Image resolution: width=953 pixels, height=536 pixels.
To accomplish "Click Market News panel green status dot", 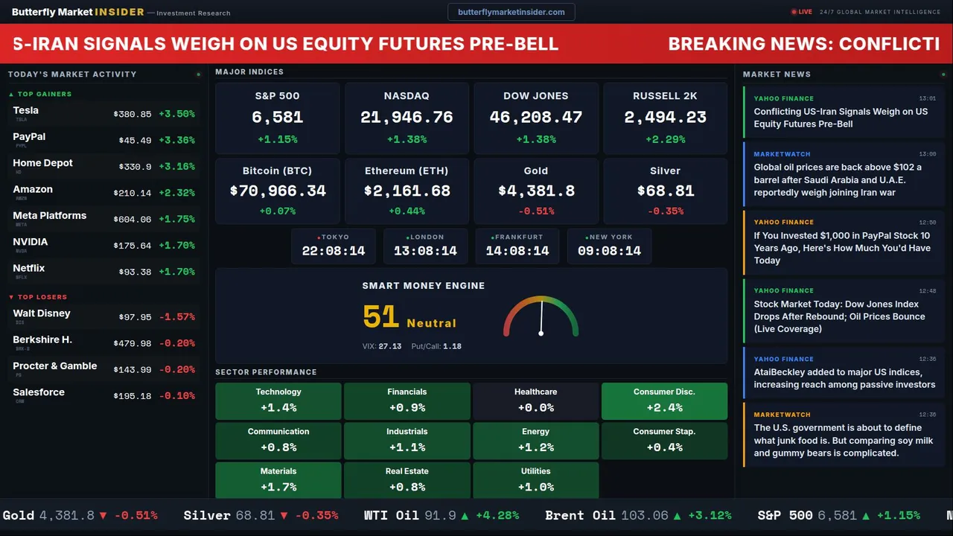I will 943,74.
